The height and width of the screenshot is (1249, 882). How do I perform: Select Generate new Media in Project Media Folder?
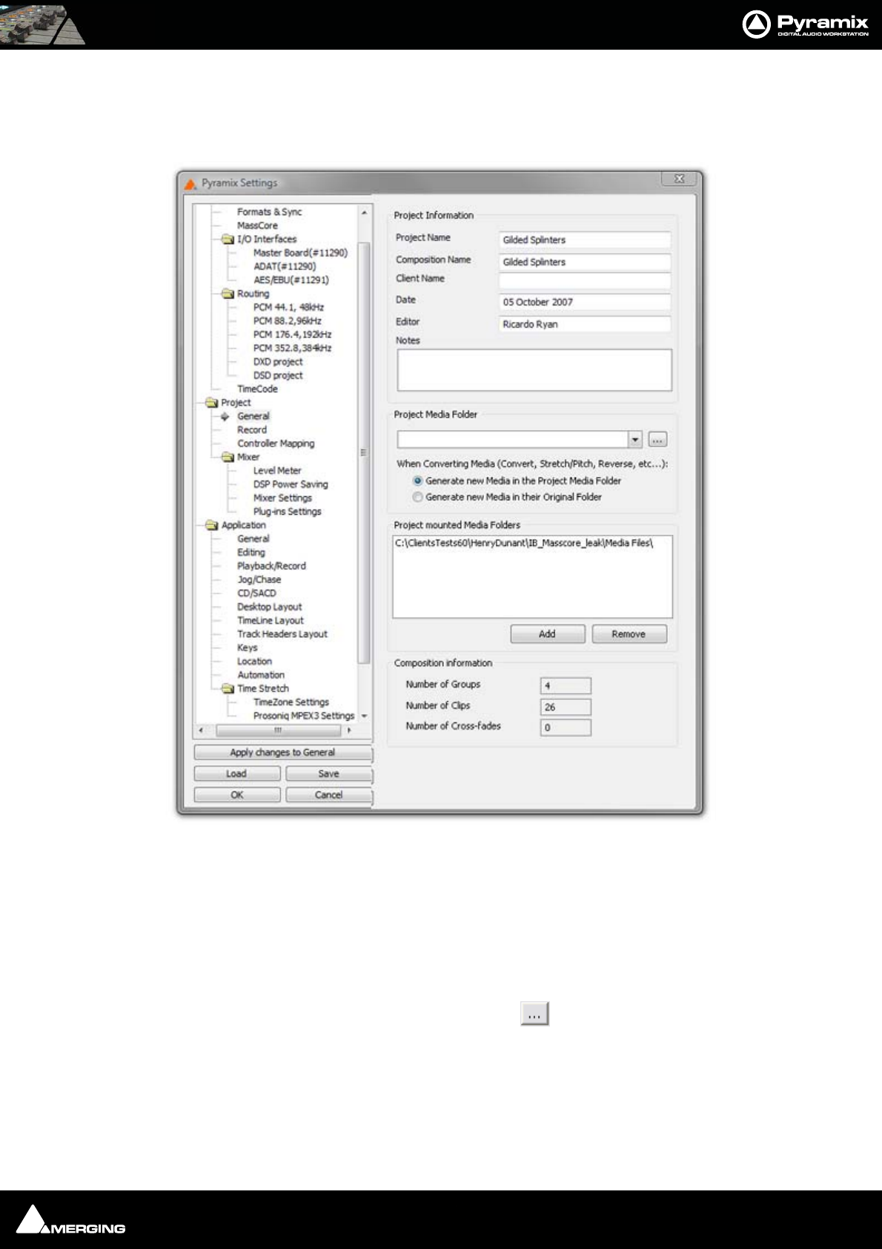[x=418, y=481]
